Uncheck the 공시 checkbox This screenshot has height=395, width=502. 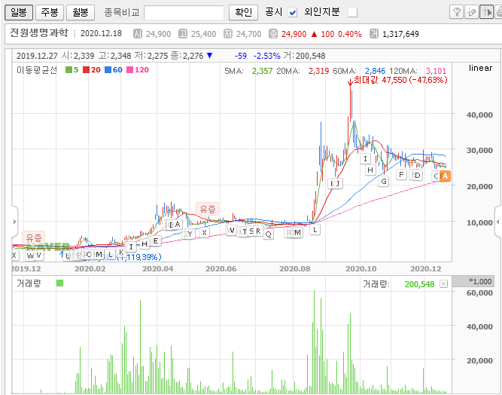[293, 13]
